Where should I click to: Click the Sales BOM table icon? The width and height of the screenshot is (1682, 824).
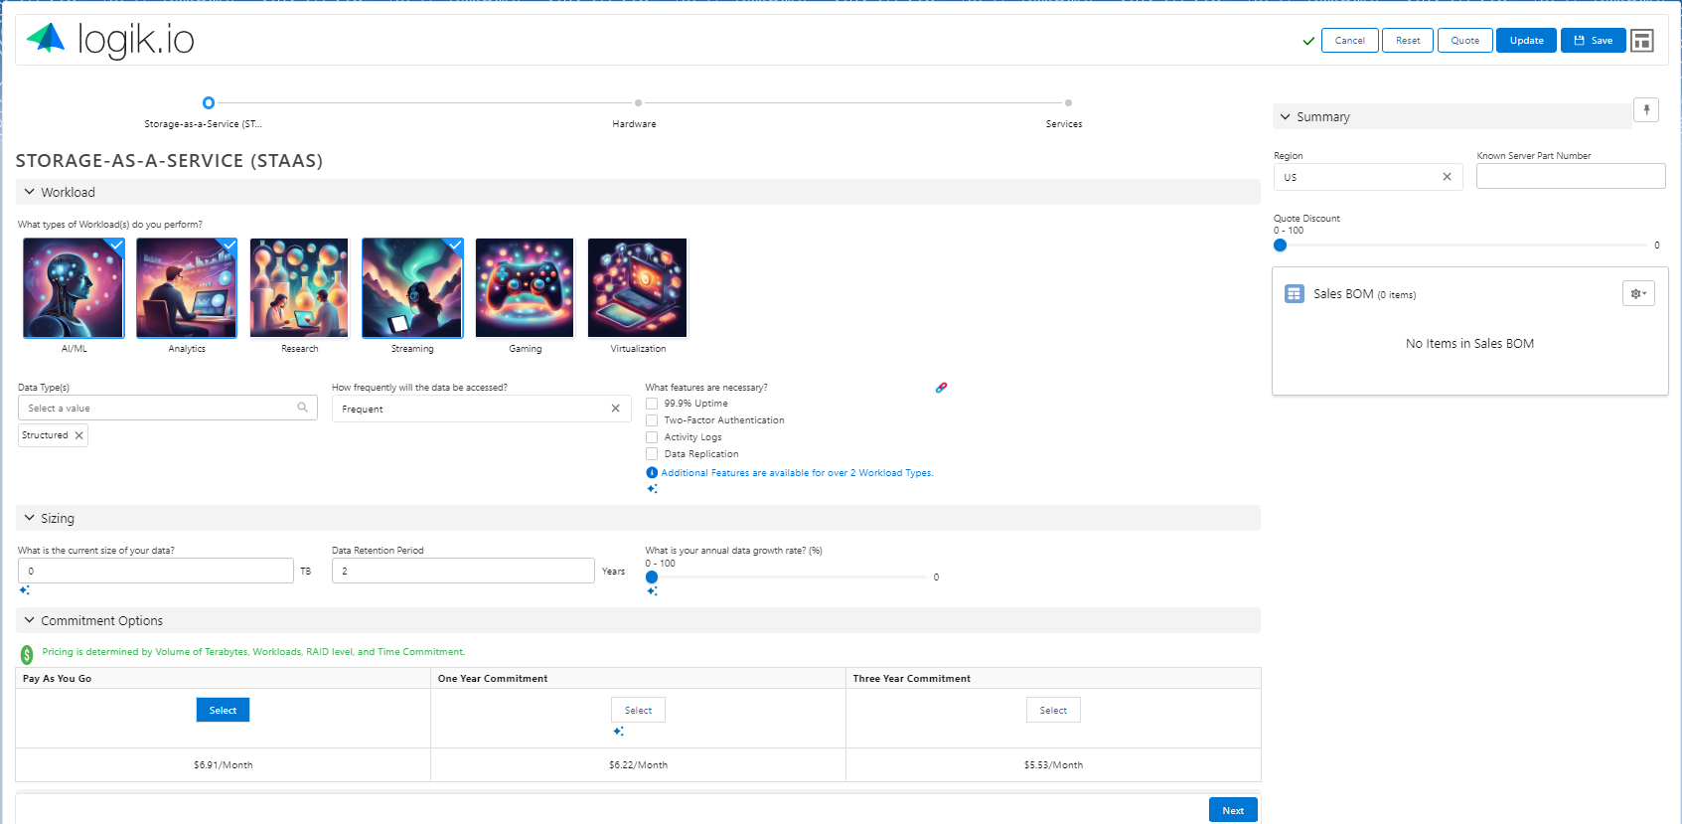1294,294
